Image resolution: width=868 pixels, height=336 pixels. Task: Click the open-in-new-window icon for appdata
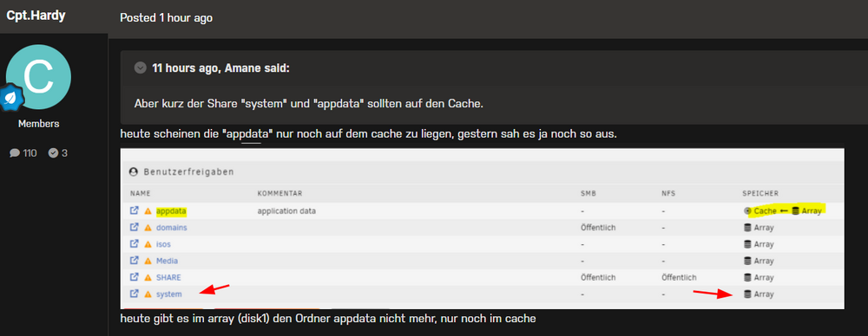coord(134,210)
